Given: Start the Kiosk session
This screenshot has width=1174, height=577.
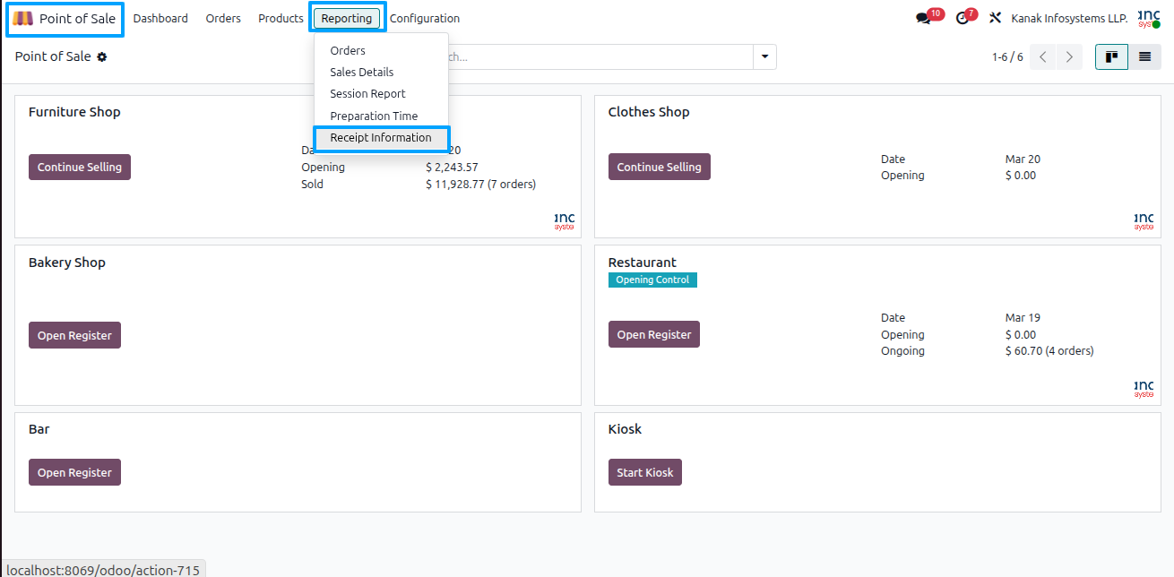Looking at the screenshot, I should [x=645, y=472].
